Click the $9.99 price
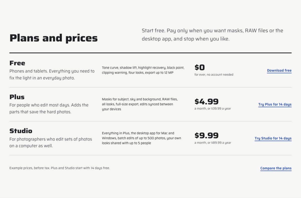The width and height of the screenshot is (301, 198). click(x=206, y=135)
